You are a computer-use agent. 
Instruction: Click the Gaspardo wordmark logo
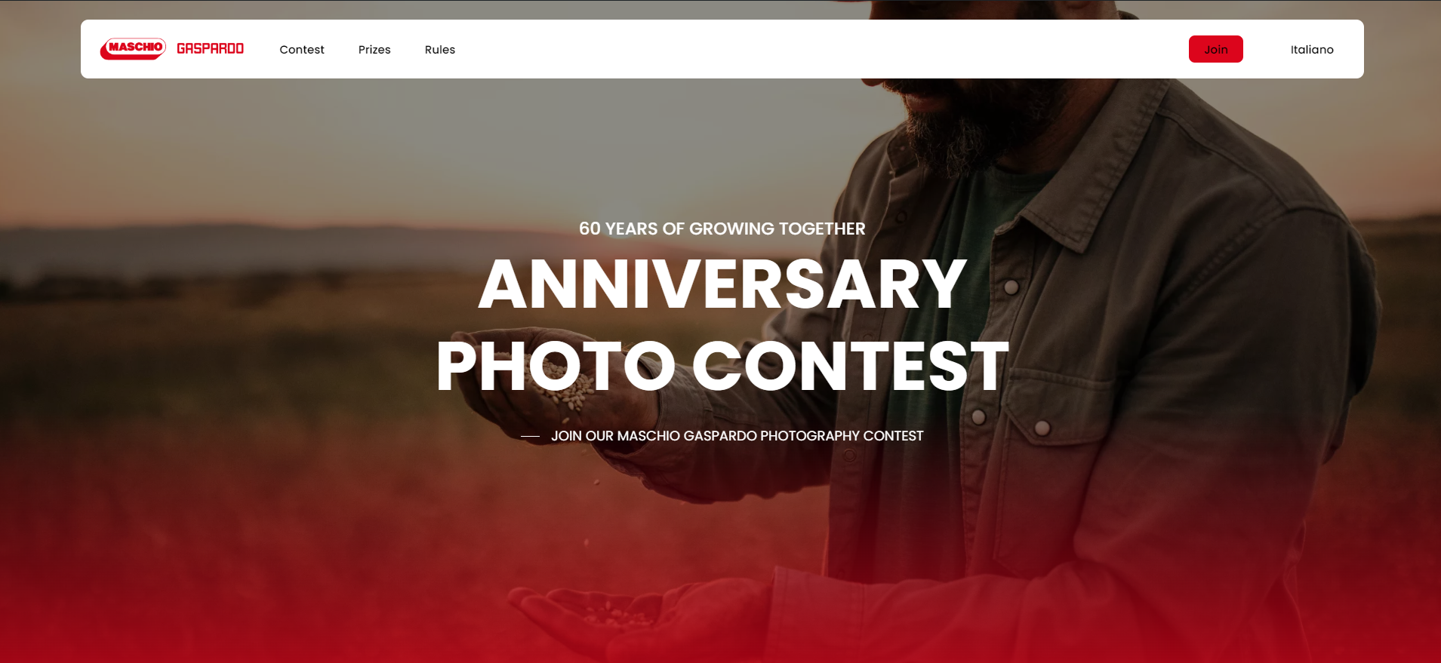click(210, 48)
